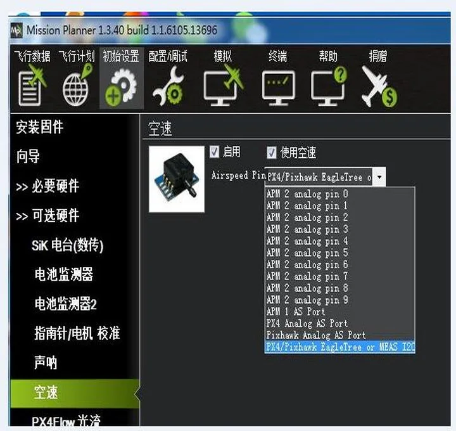Toggle the 启用 enable checkbox
This screenshot has height=431, width=456.
click(214, 151)
